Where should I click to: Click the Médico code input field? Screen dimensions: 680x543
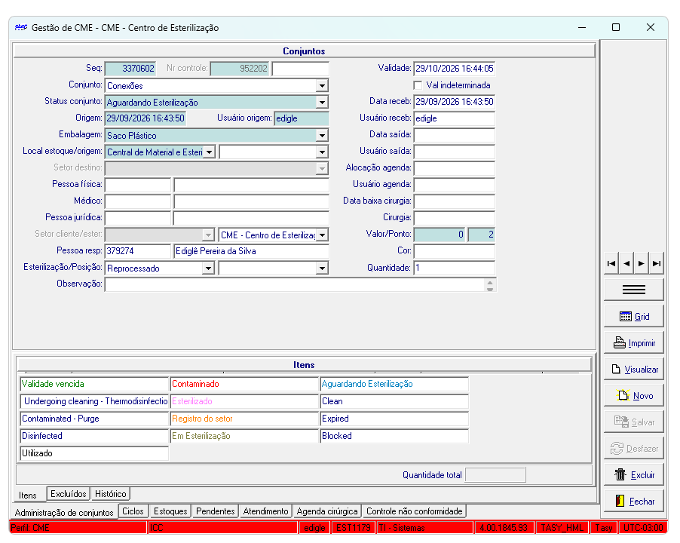pos(138,201)
